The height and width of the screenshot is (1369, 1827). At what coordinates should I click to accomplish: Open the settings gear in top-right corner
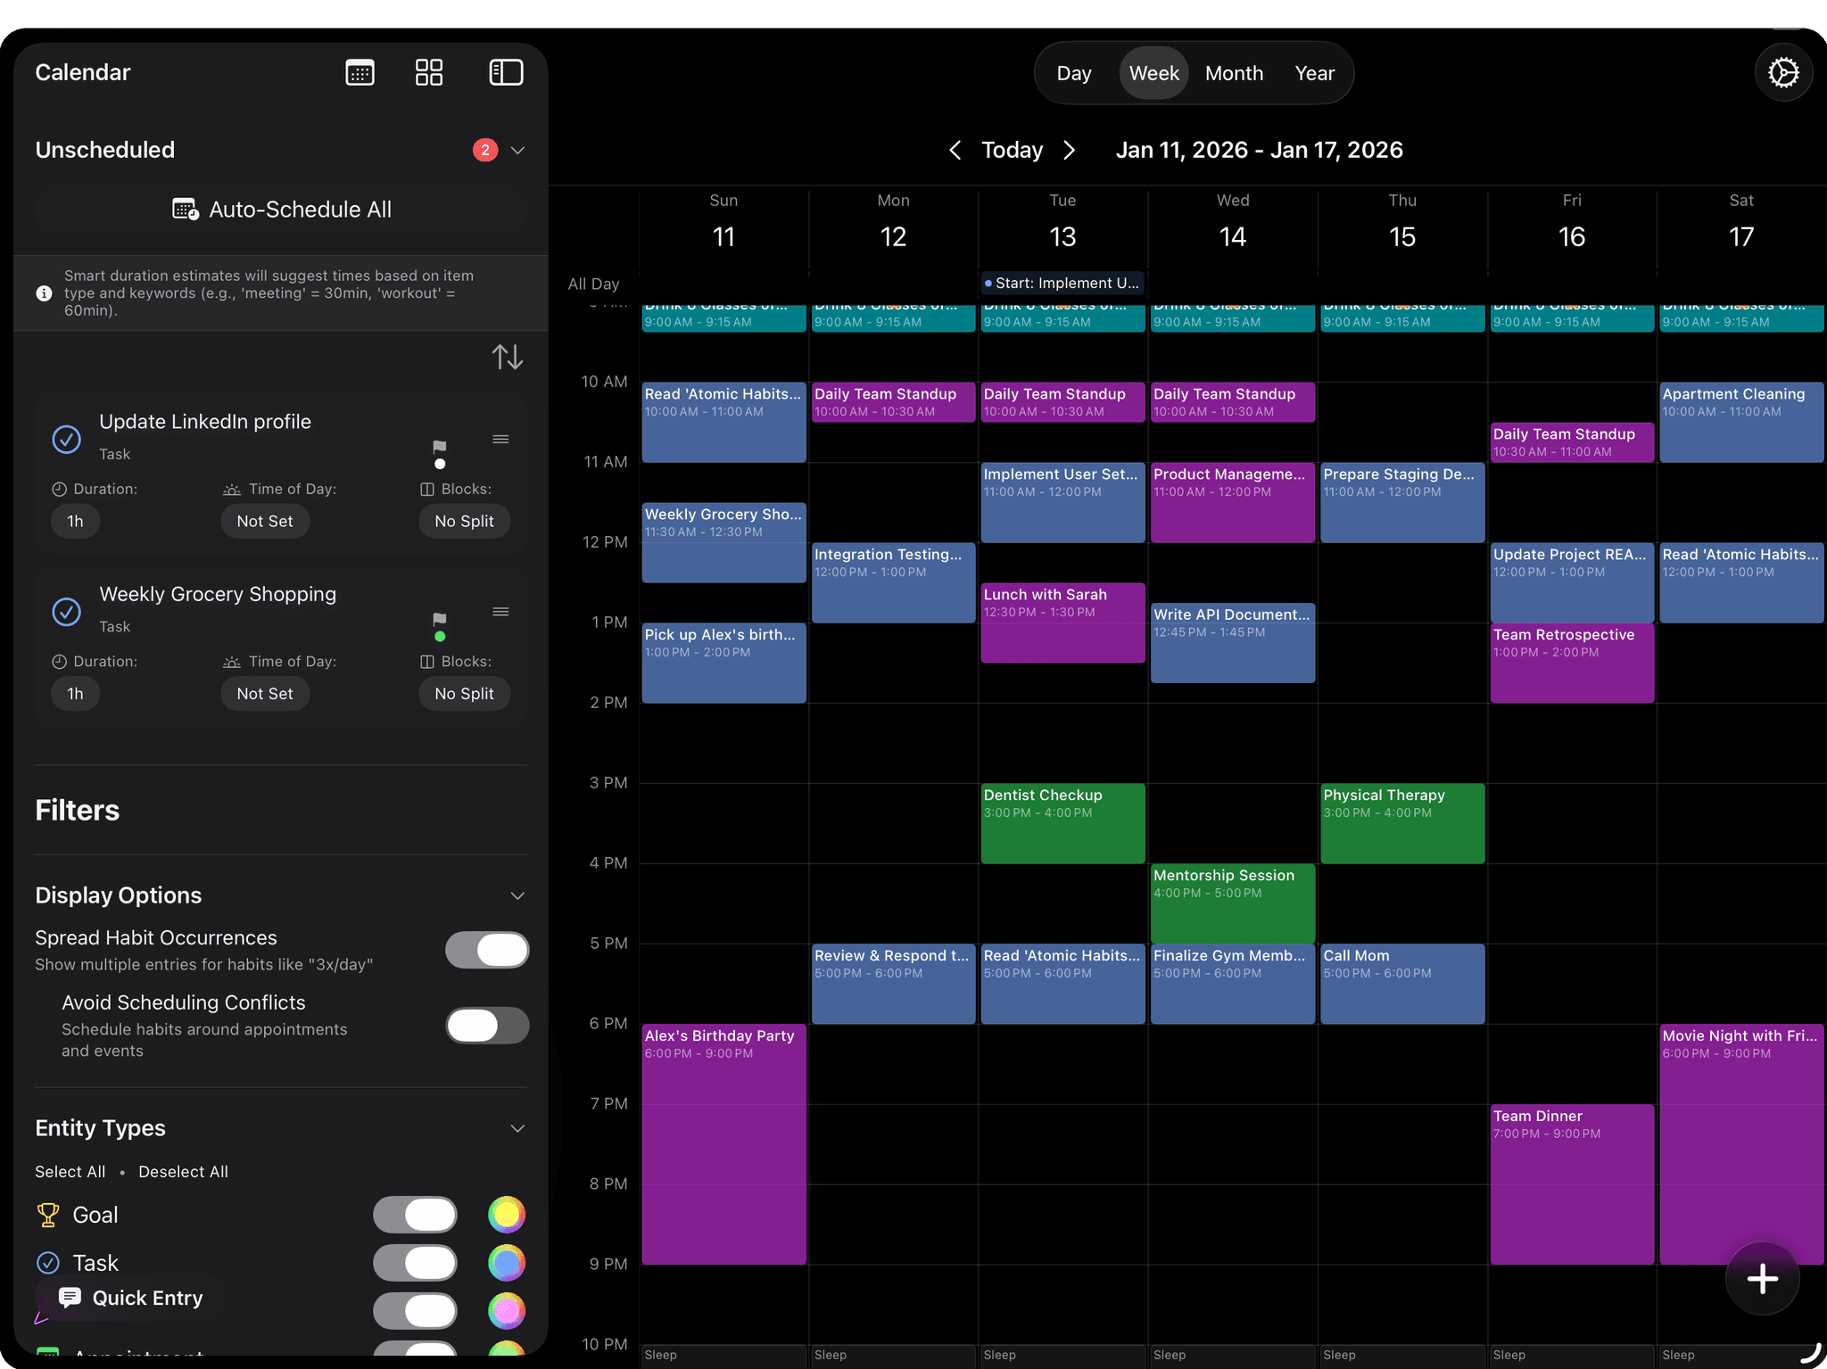pyautogui.click(x=1784, y=72)
